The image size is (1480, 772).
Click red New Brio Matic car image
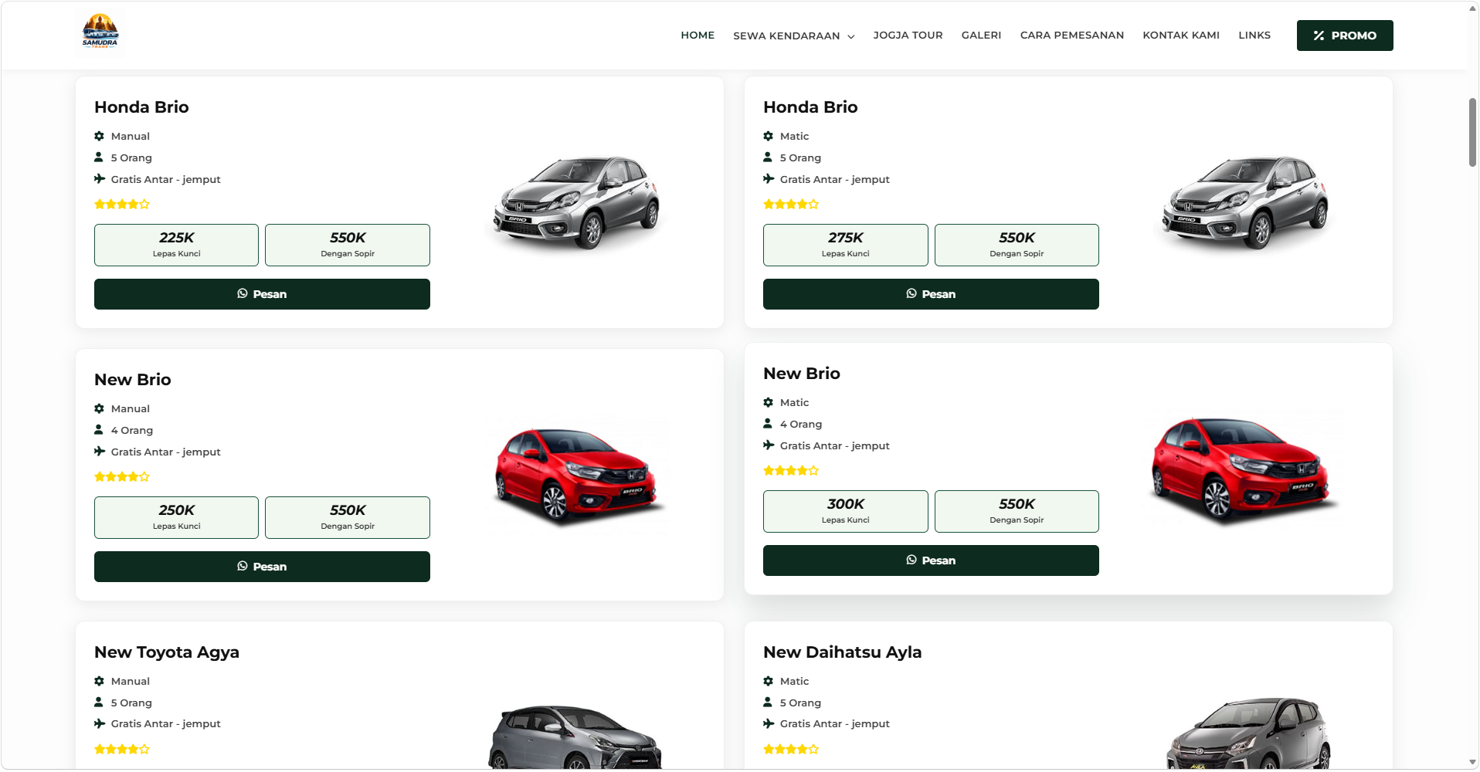(1244, 471)
